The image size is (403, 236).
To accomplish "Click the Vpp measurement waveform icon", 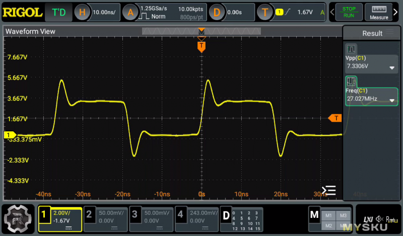I will pos(351,49).
